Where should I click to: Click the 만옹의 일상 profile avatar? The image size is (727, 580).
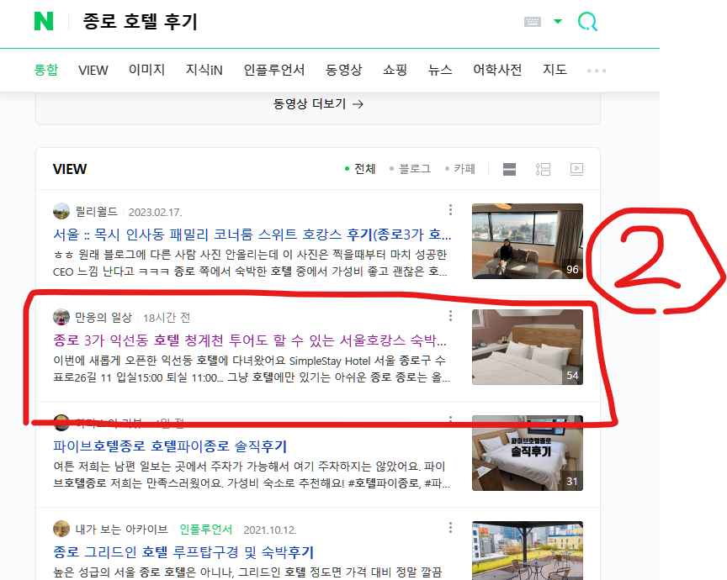point(61,317)
